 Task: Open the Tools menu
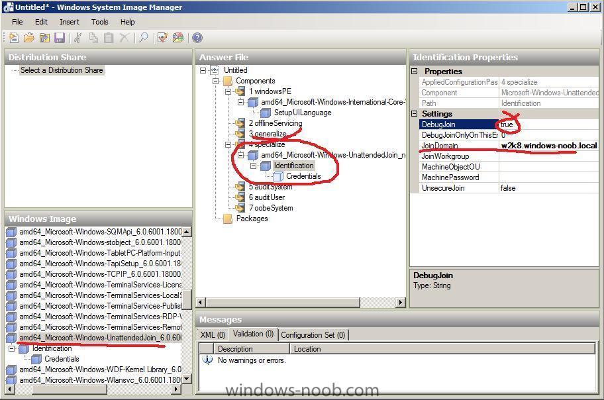[100, 22]
